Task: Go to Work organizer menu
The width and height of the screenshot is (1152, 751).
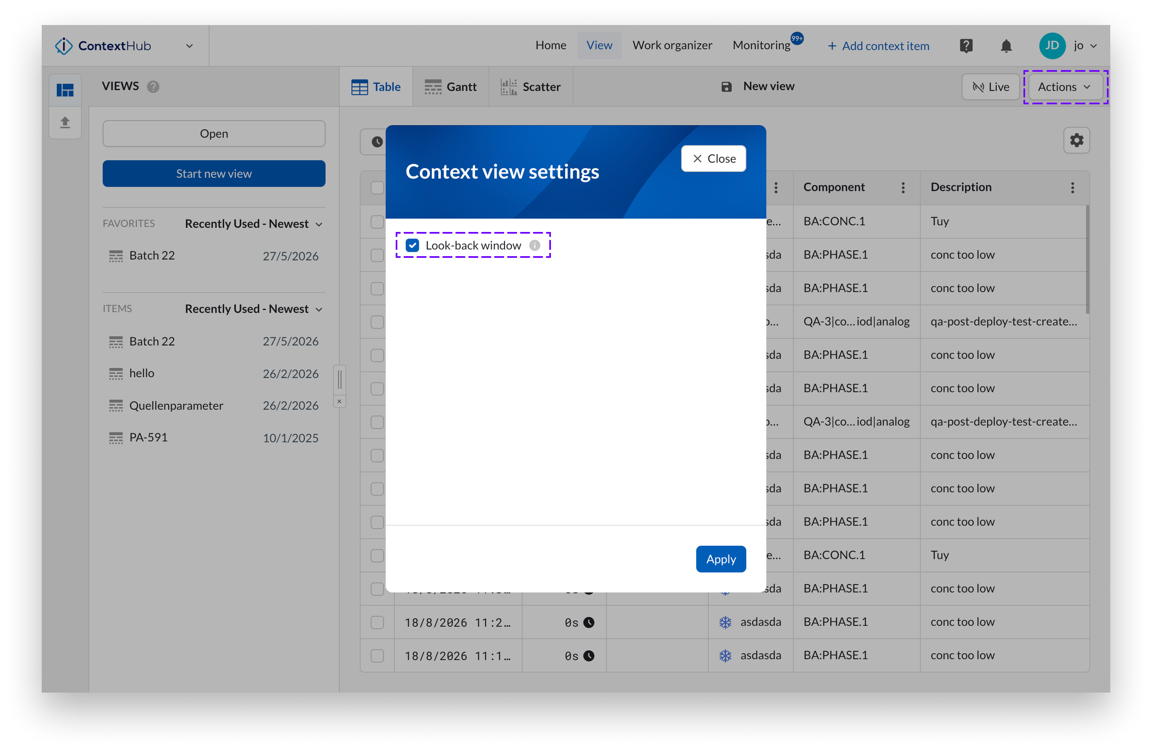Action: pos(672,45)
